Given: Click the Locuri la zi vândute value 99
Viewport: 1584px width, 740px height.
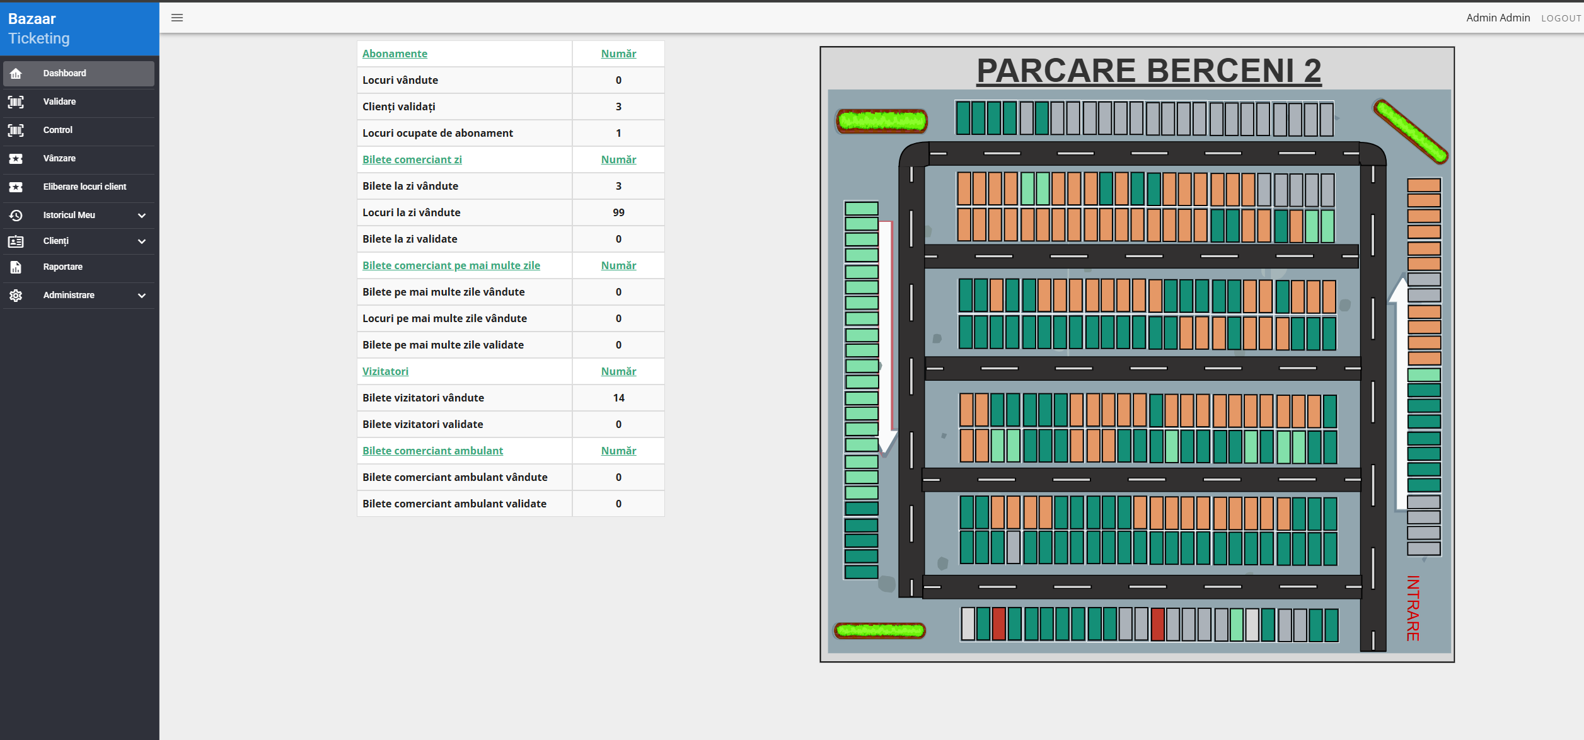Looking at the screenshot, I should click(x=618, y=212).
